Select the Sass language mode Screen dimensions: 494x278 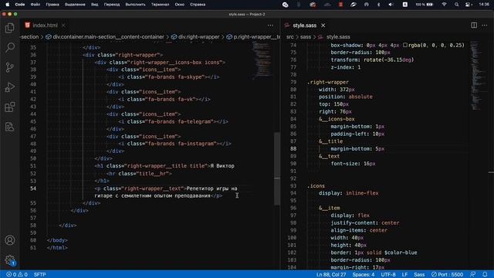(419, 275)
